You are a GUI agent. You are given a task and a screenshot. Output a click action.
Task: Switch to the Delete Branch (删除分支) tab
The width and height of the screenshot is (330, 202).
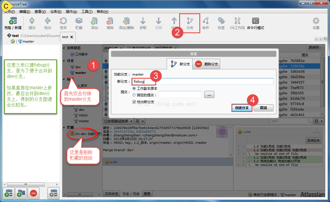tap(206, 64)
